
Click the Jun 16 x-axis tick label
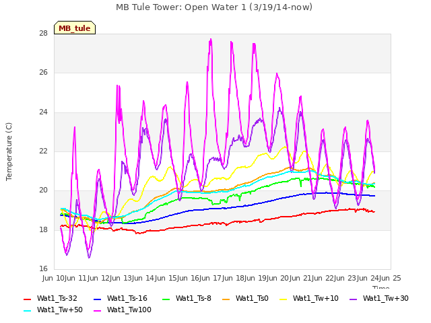click(x=189, y=278)
